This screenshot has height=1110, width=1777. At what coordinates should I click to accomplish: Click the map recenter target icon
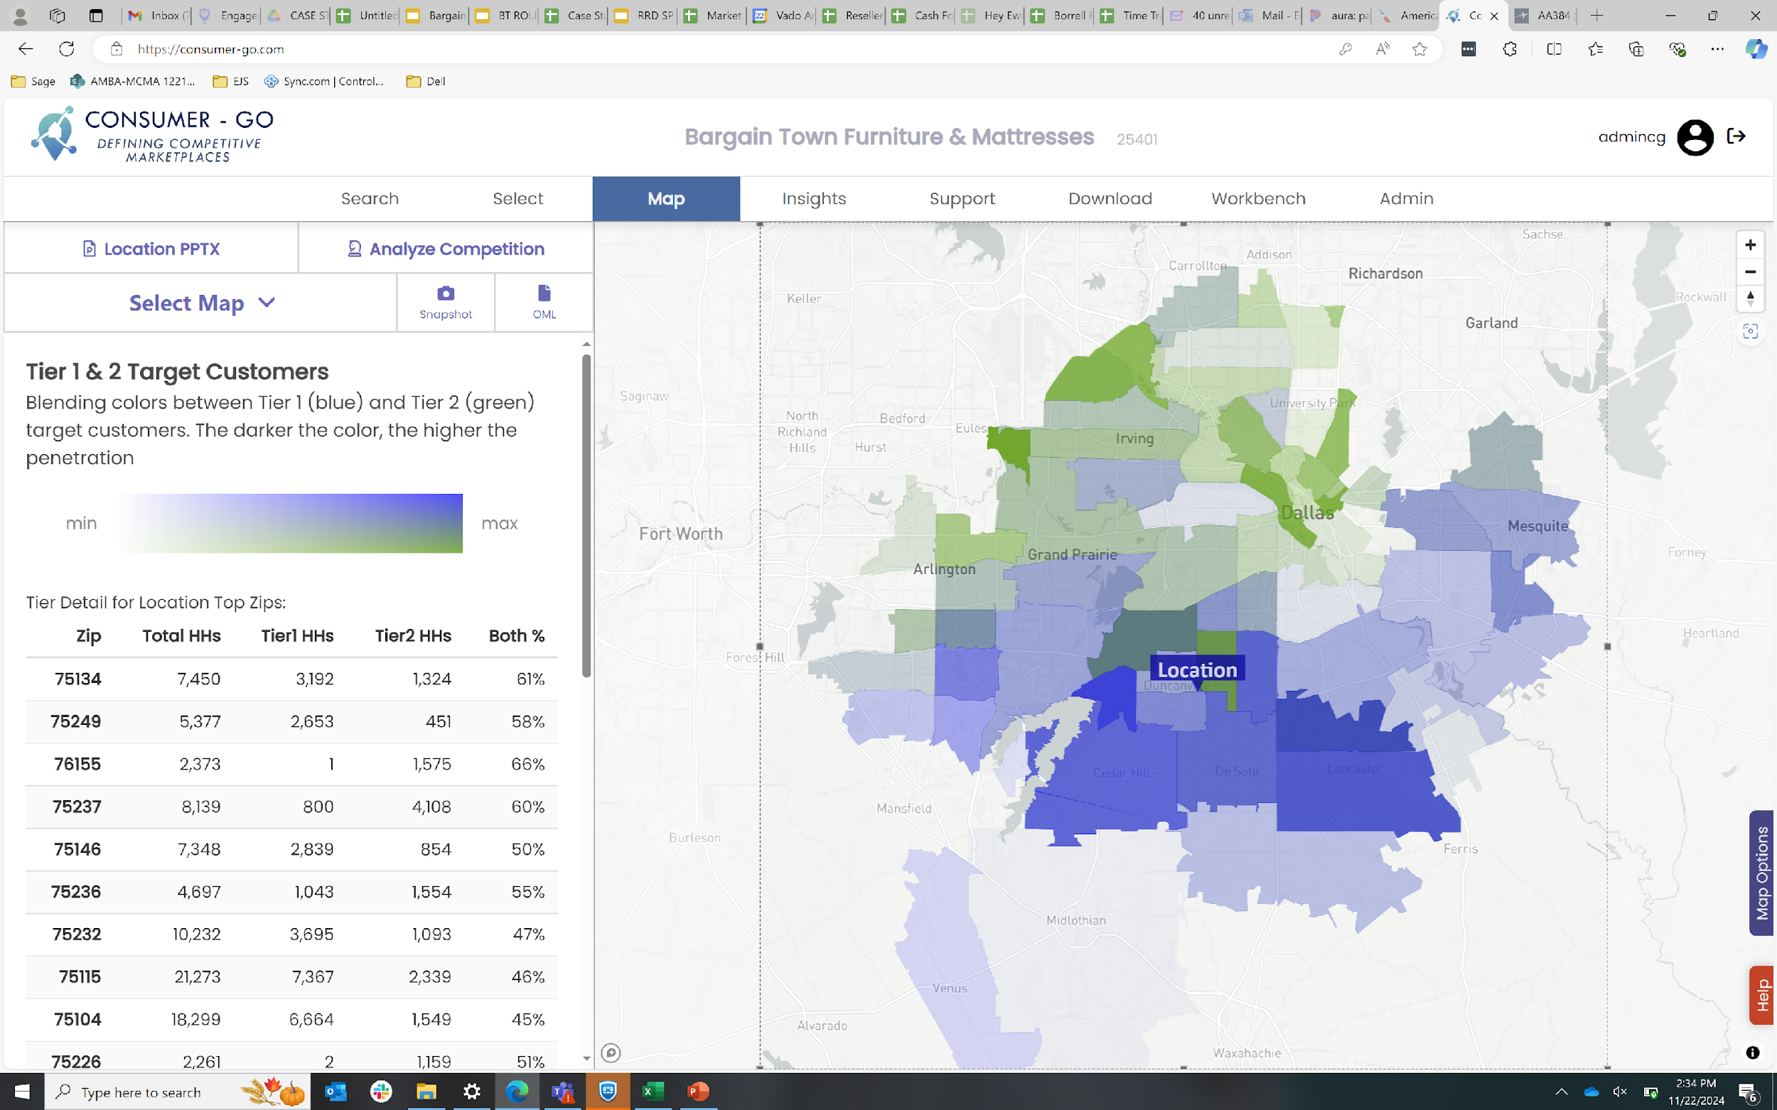[x=1750, y=332]
